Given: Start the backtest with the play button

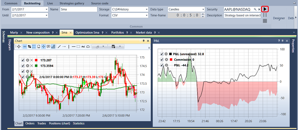Looking at the screenshot, I should coord(265,9).
